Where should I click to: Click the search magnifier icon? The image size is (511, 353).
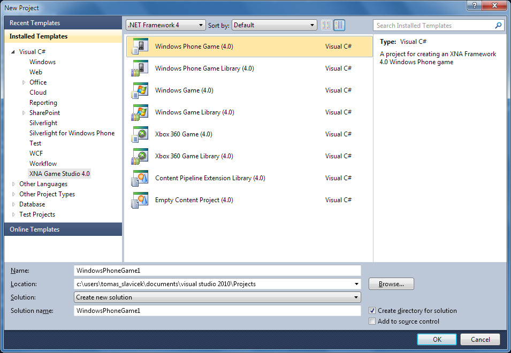coord(498,25)
